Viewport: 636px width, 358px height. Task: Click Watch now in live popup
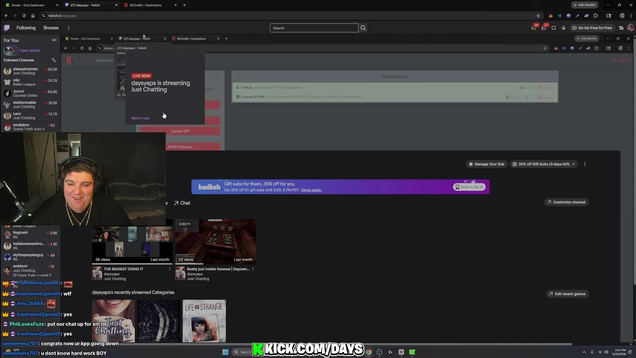(x=140, y=118)
